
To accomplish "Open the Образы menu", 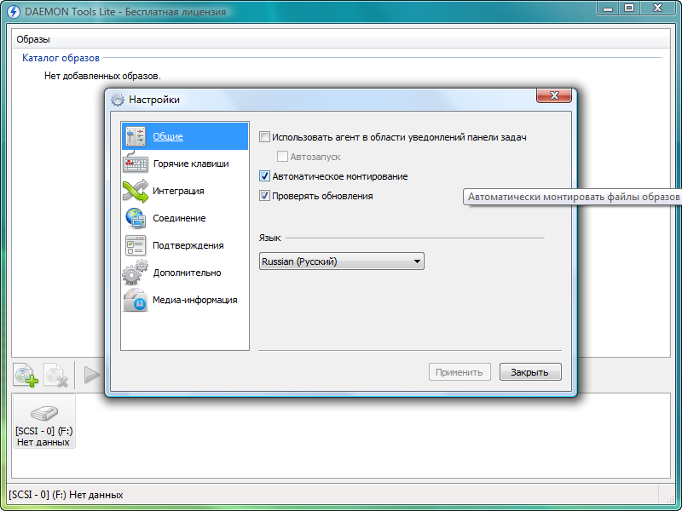I will tap(33, 39).
